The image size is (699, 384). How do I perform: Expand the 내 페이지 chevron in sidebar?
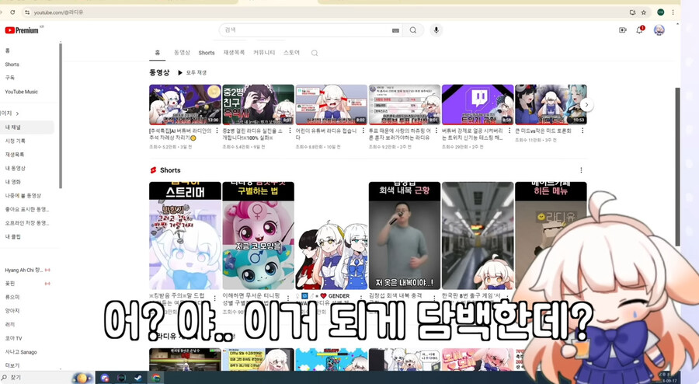tap(17, 113)
